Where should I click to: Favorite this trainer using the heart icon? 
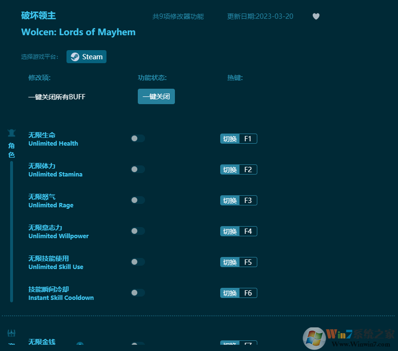tap(316, 16)
